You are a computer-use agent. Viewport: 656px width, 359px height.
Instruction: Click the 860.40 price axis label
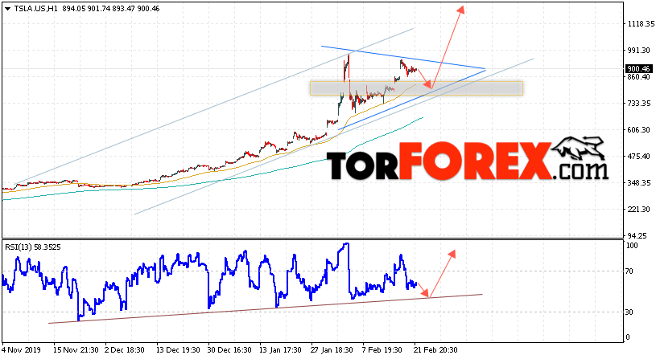[x=639, y=77]
